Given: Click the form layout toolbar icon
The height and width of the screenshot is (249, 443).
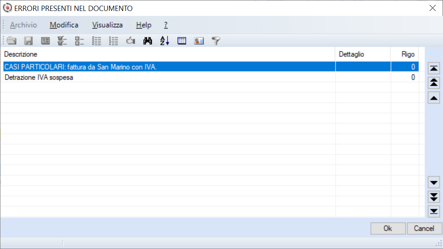Looking at the screenshot, I should (x=45, y=41).
